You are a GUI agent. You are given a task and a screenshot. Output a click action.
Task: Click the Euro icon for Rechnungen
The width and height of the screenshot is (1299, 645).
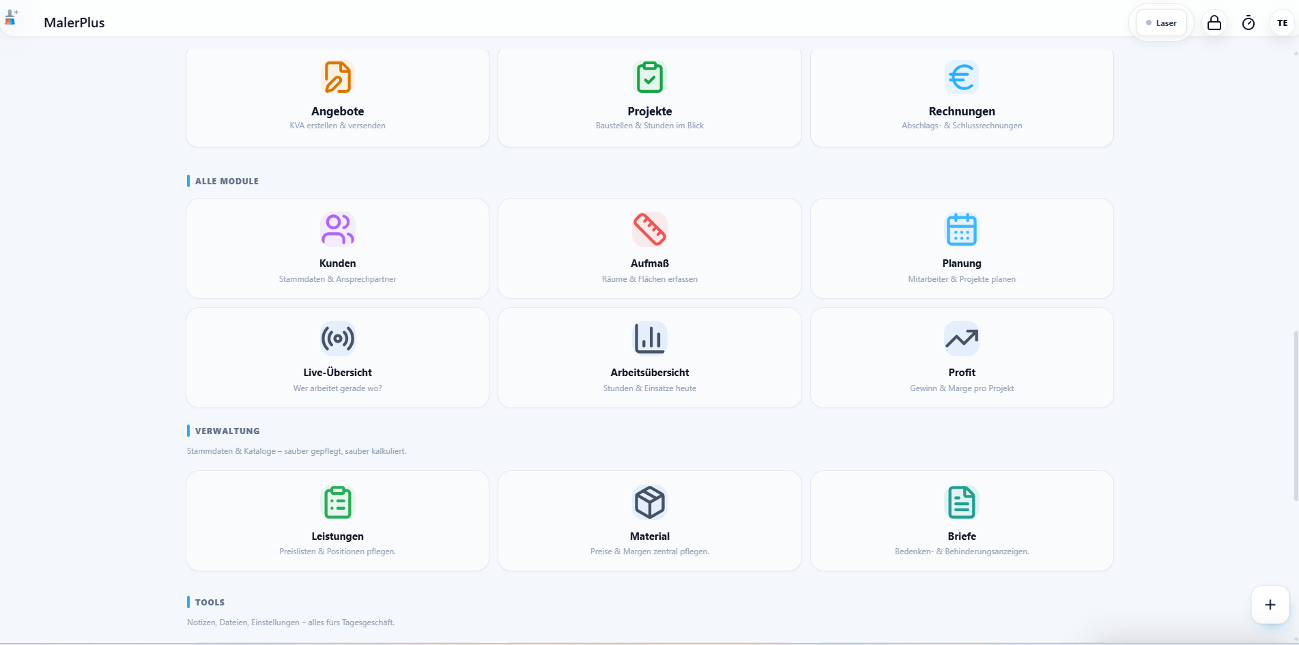click(x=961, y=77)
